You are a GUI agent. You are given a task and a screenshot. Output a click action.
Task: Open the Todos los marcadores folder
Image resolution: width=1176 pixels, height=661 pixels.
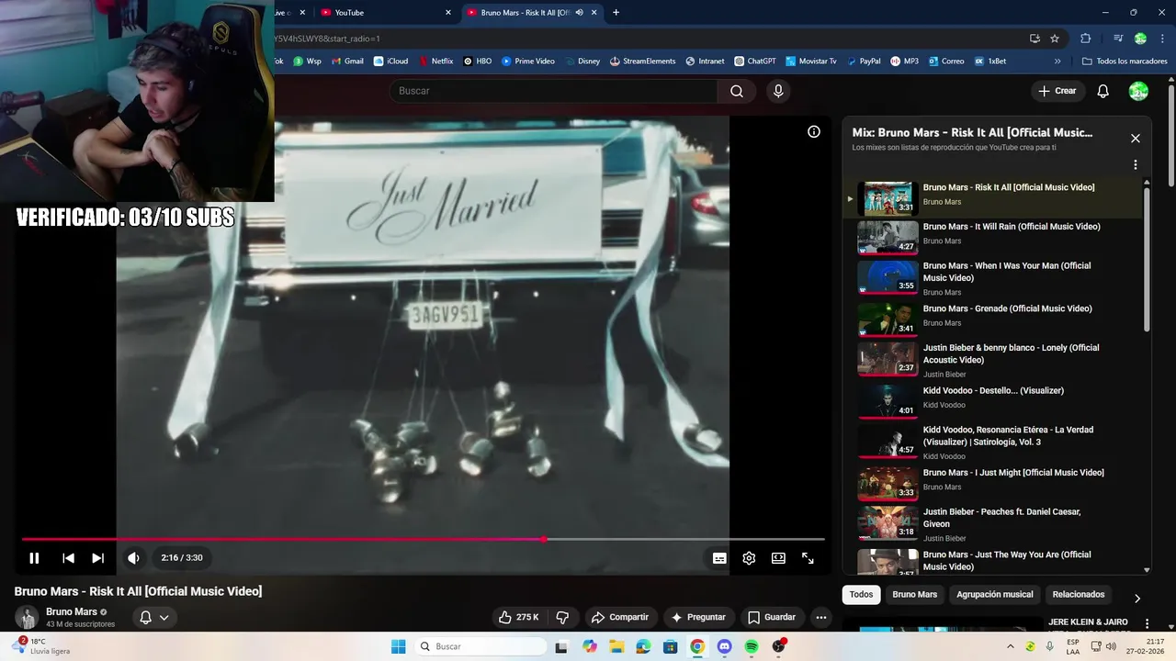pos(1125,62)
